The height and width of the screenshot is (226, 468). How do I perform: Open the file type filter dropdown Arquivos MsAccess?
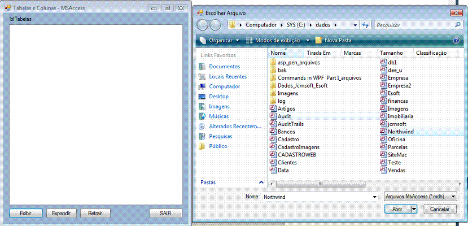pyautogui.click(x=420, y=197)
